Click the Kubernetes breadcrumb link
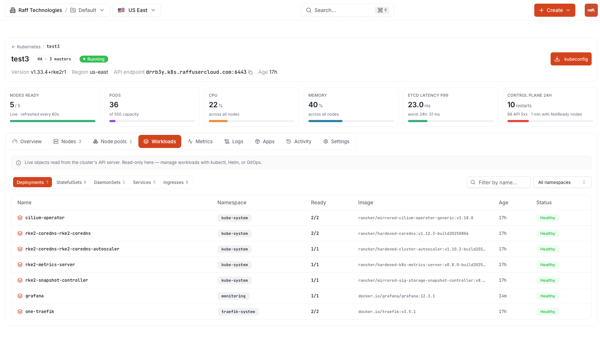This screenshot has height=345, width=600. coord(29,47)
